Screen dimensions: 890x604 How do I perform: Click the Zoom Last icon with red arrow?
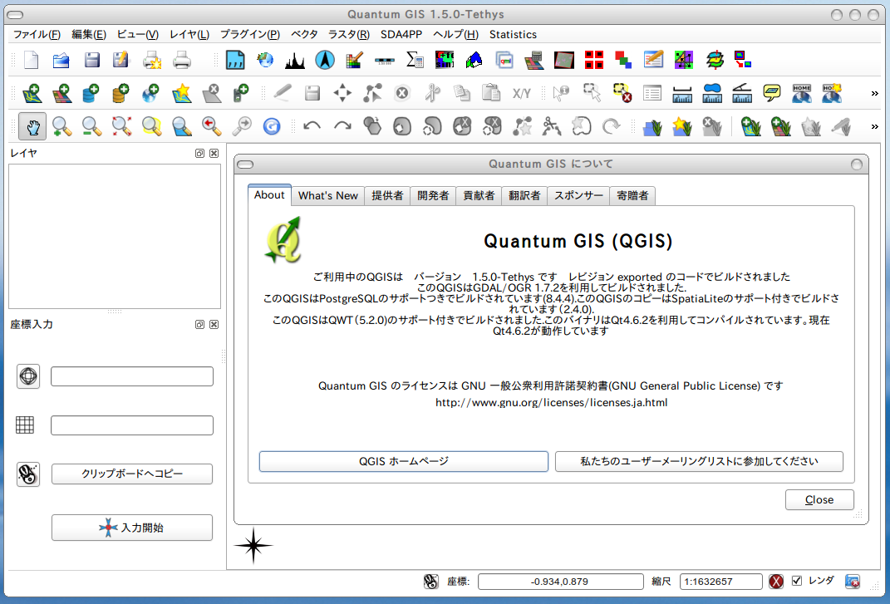(212, 126)
